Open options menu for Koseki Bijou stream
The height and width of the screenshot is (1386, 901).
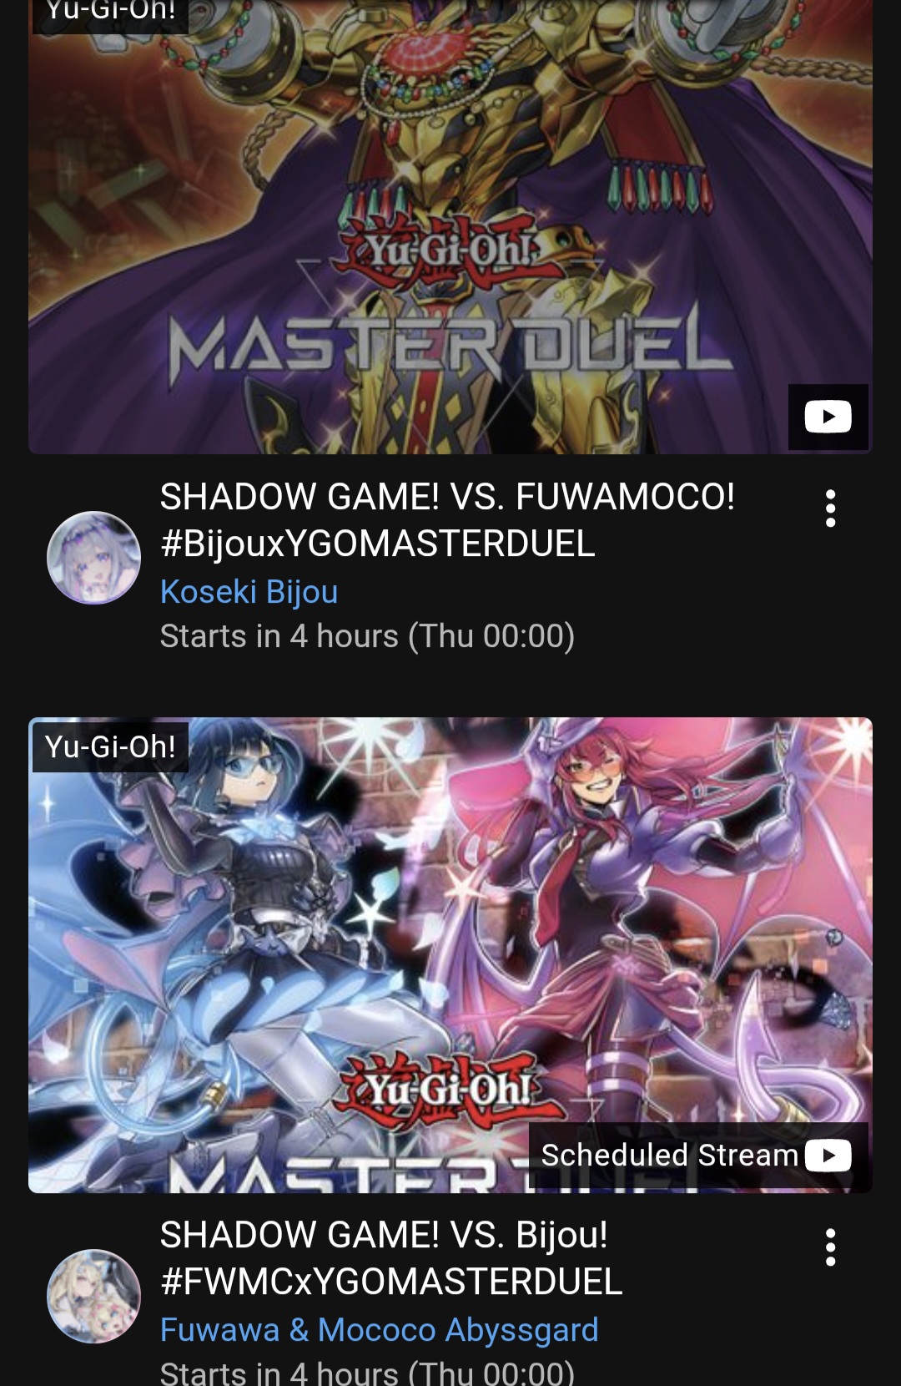tap(830, 508)
